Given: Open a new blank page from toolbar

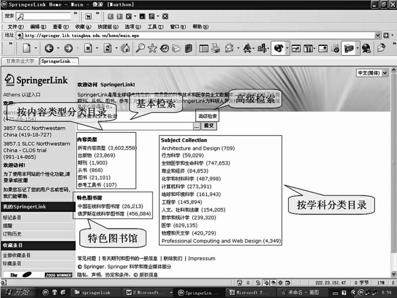Looking at the screenshot, I should [27, 48].
